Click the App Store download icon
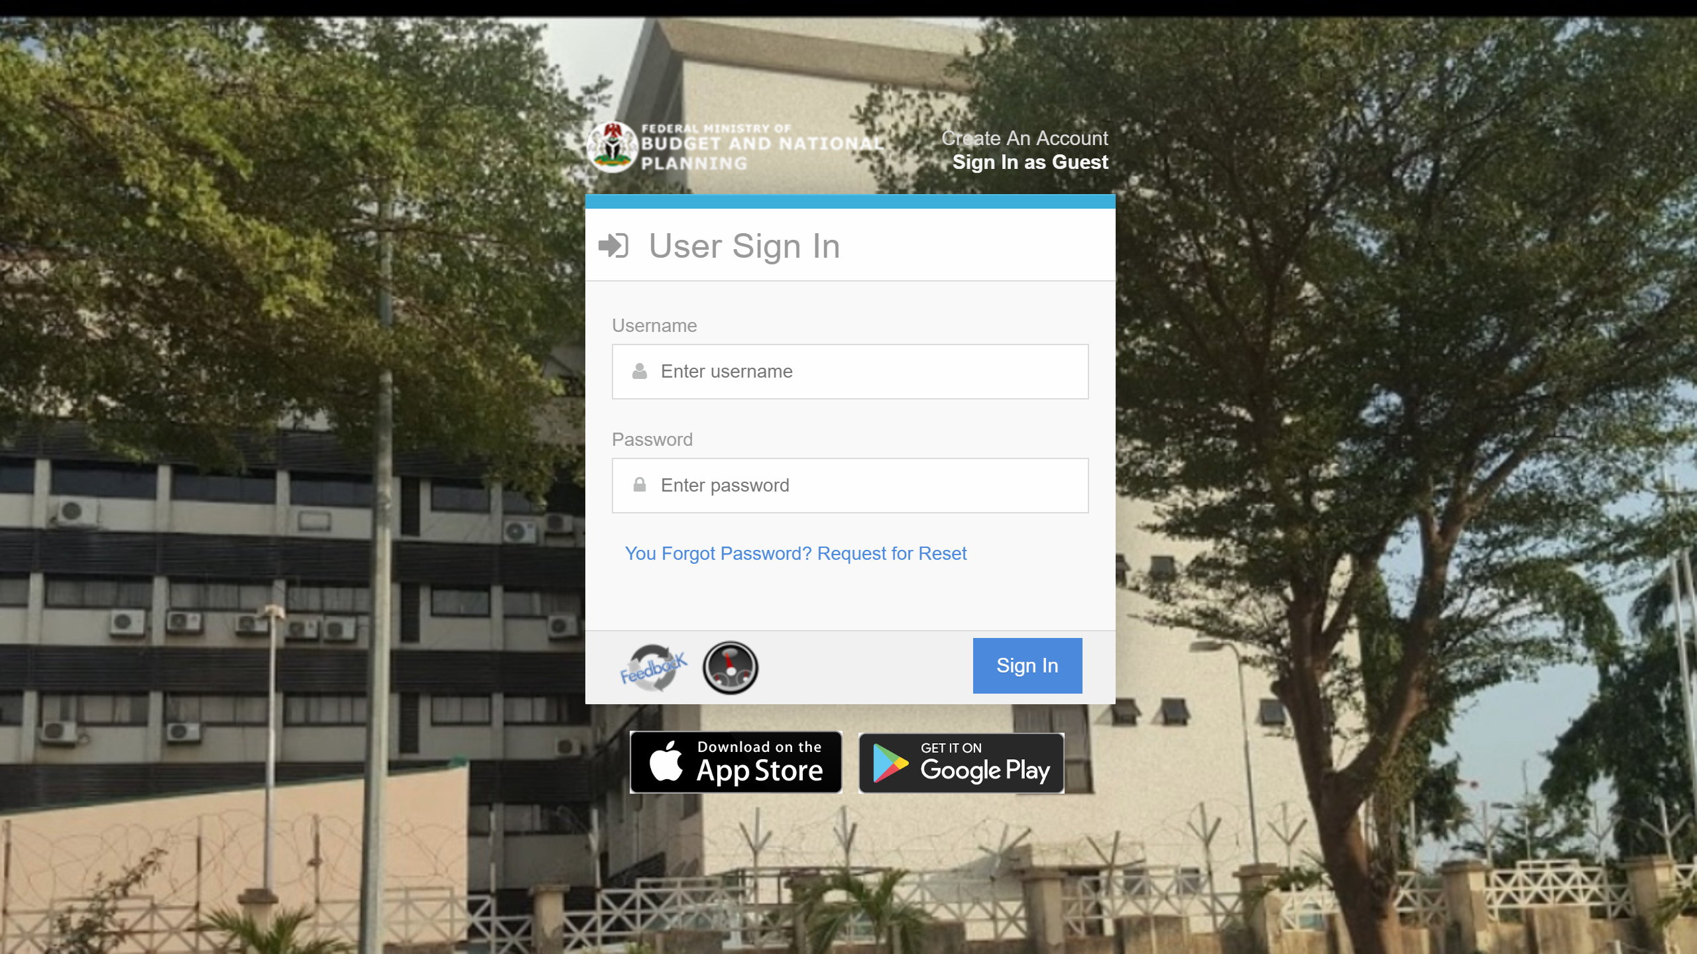This screenshot has height=954, width=1697. pos(734,761)
